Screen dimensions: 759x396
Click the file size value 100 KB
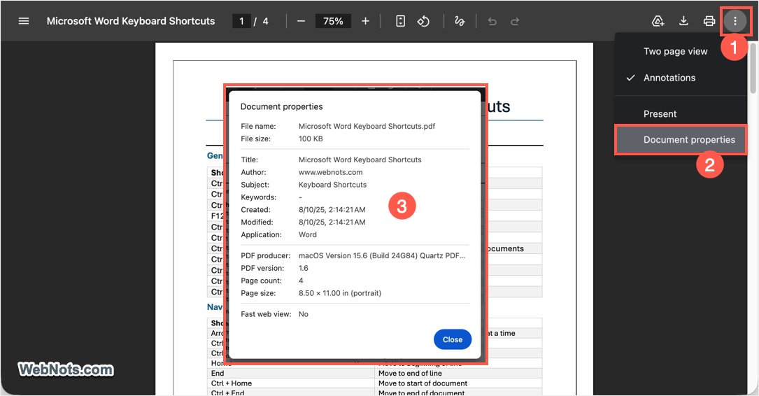click(311, 139)
